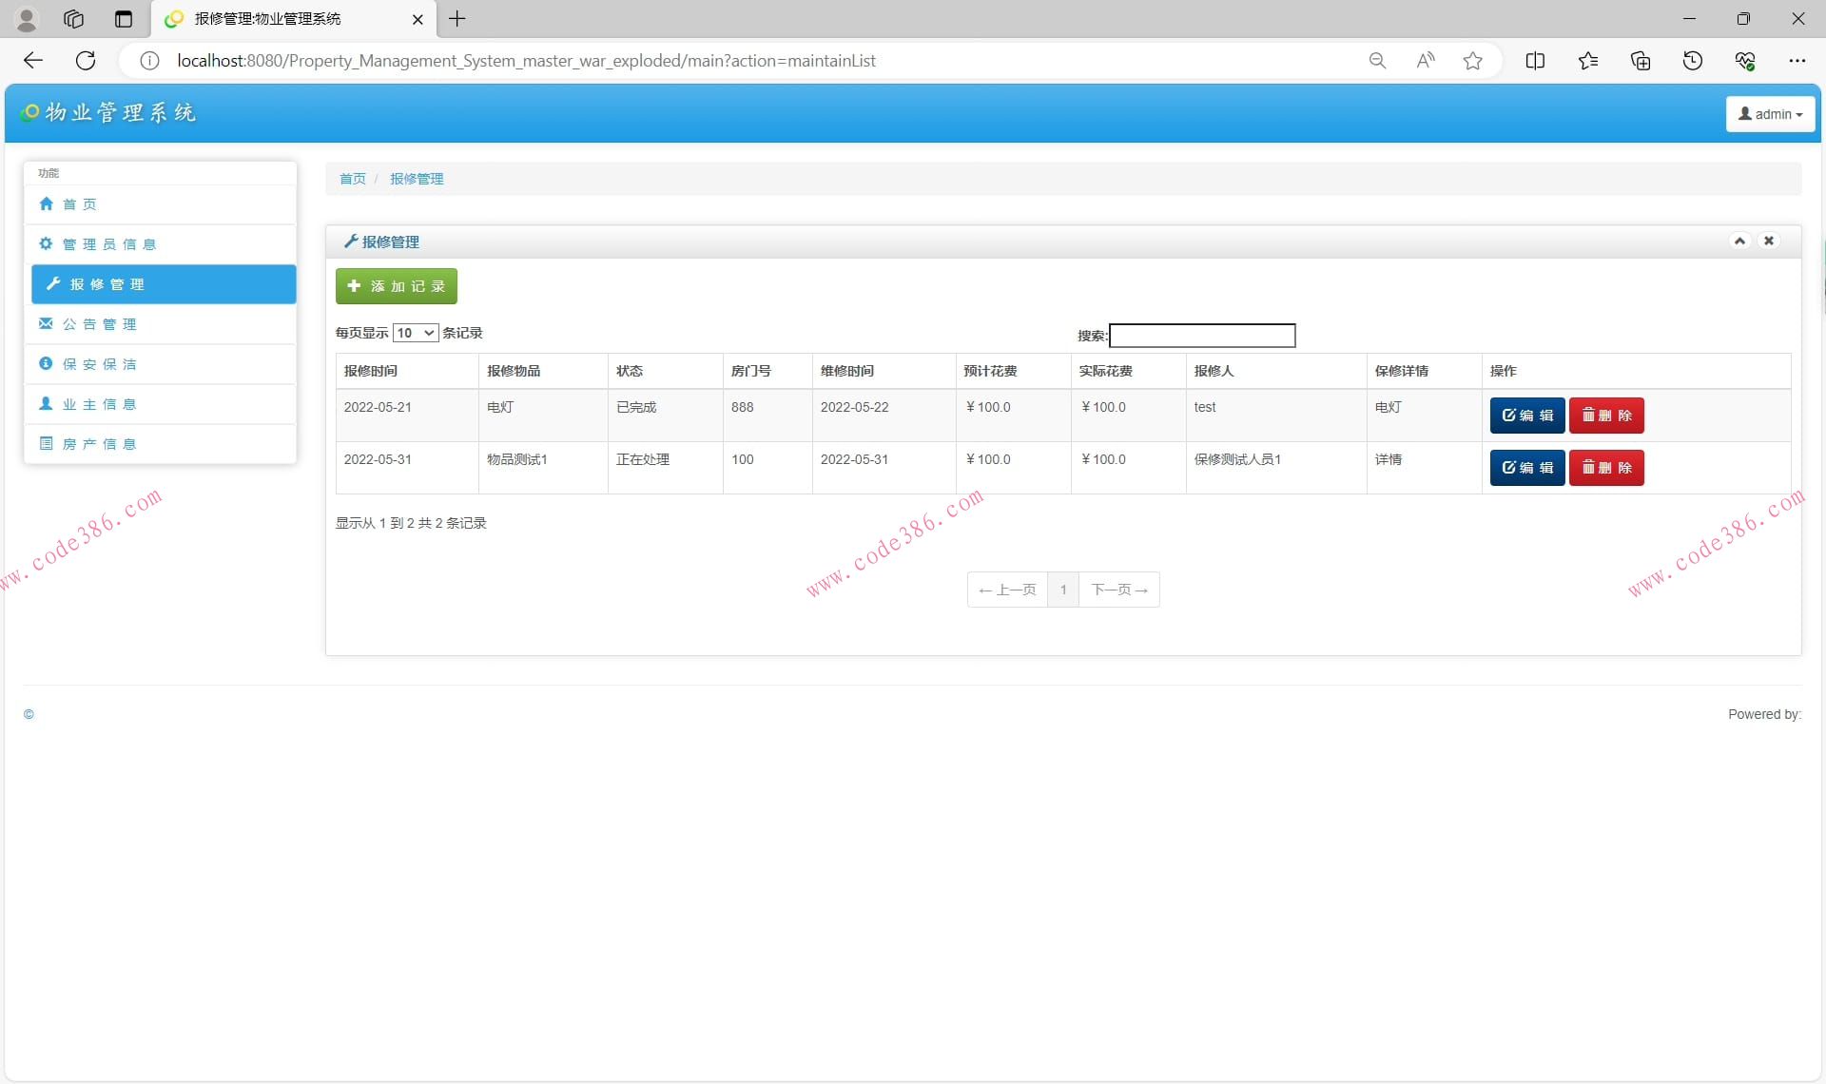Add page to favorites star icon
The width and height of the screenshot is (1826, 1084).
tap(1472, 61)
